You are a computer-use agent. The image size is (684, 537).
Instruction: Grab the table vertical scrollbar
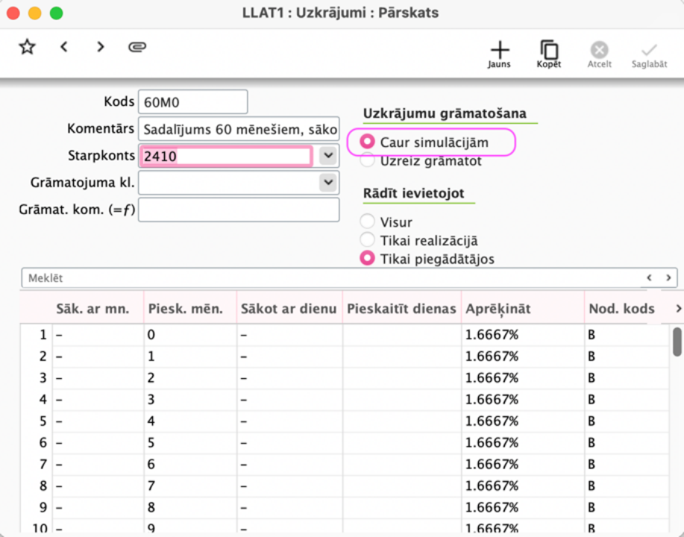click(x=677, y=342)
